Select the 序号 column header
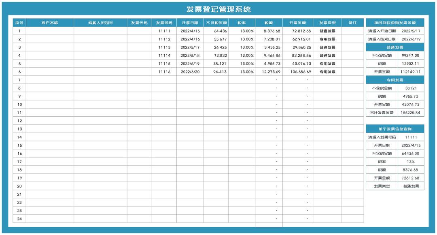The height and width of the screenshot is (235, 437). tap(19, 23)
